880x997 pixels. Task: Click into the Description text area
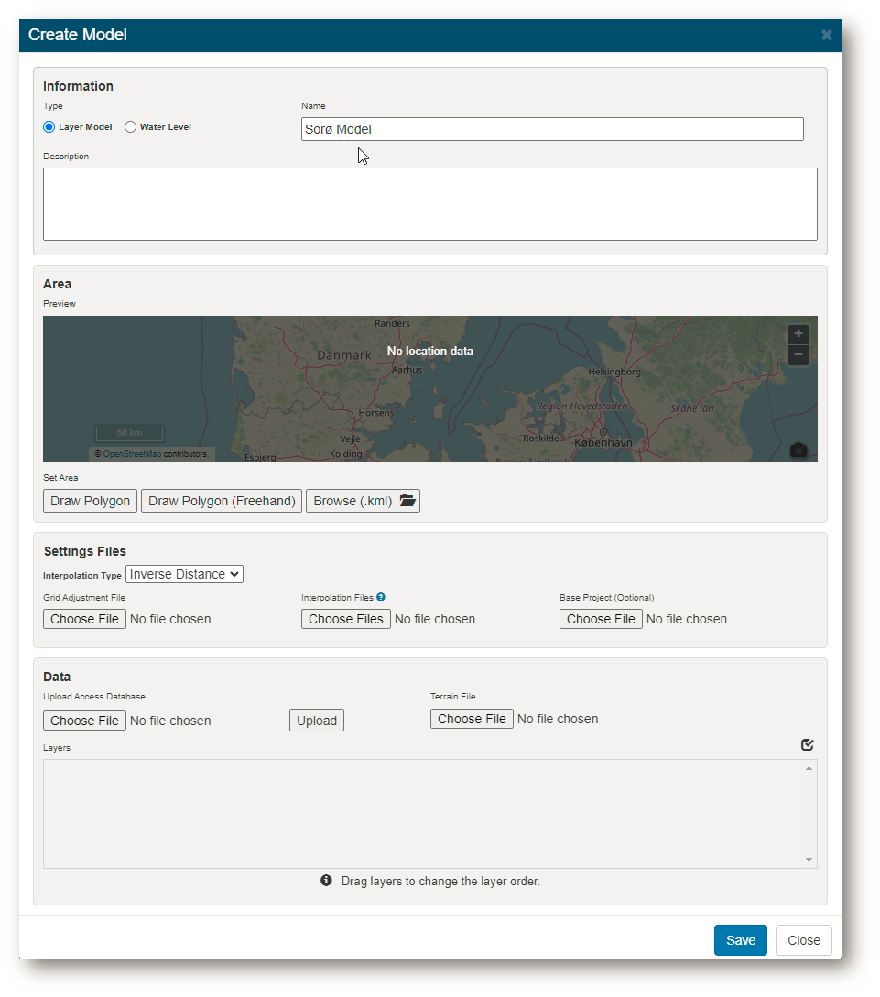coord(429,204)
